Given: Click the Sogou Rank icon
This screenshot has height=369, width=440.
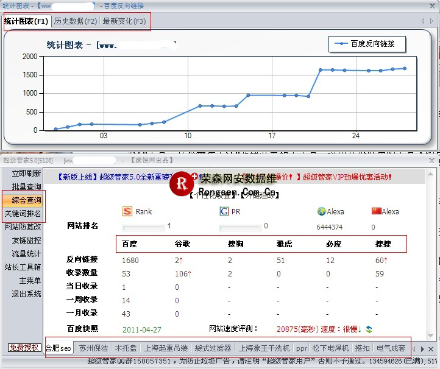Looking at the screenshot, I should click(x=127, y=211).
